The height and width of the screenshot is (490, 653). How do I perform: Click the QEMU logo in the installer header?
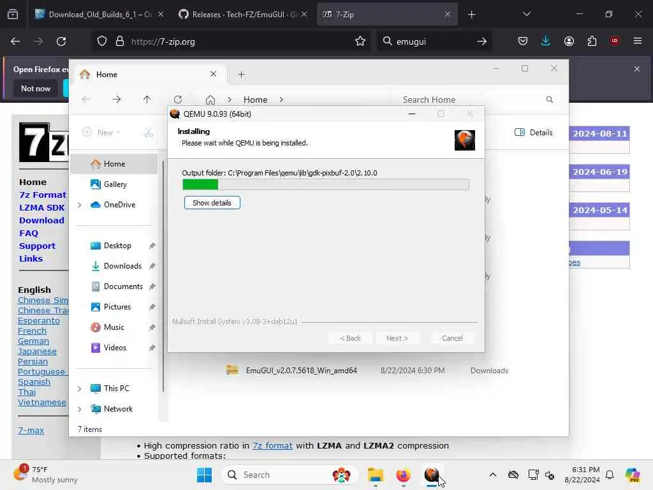coord(465,140)
